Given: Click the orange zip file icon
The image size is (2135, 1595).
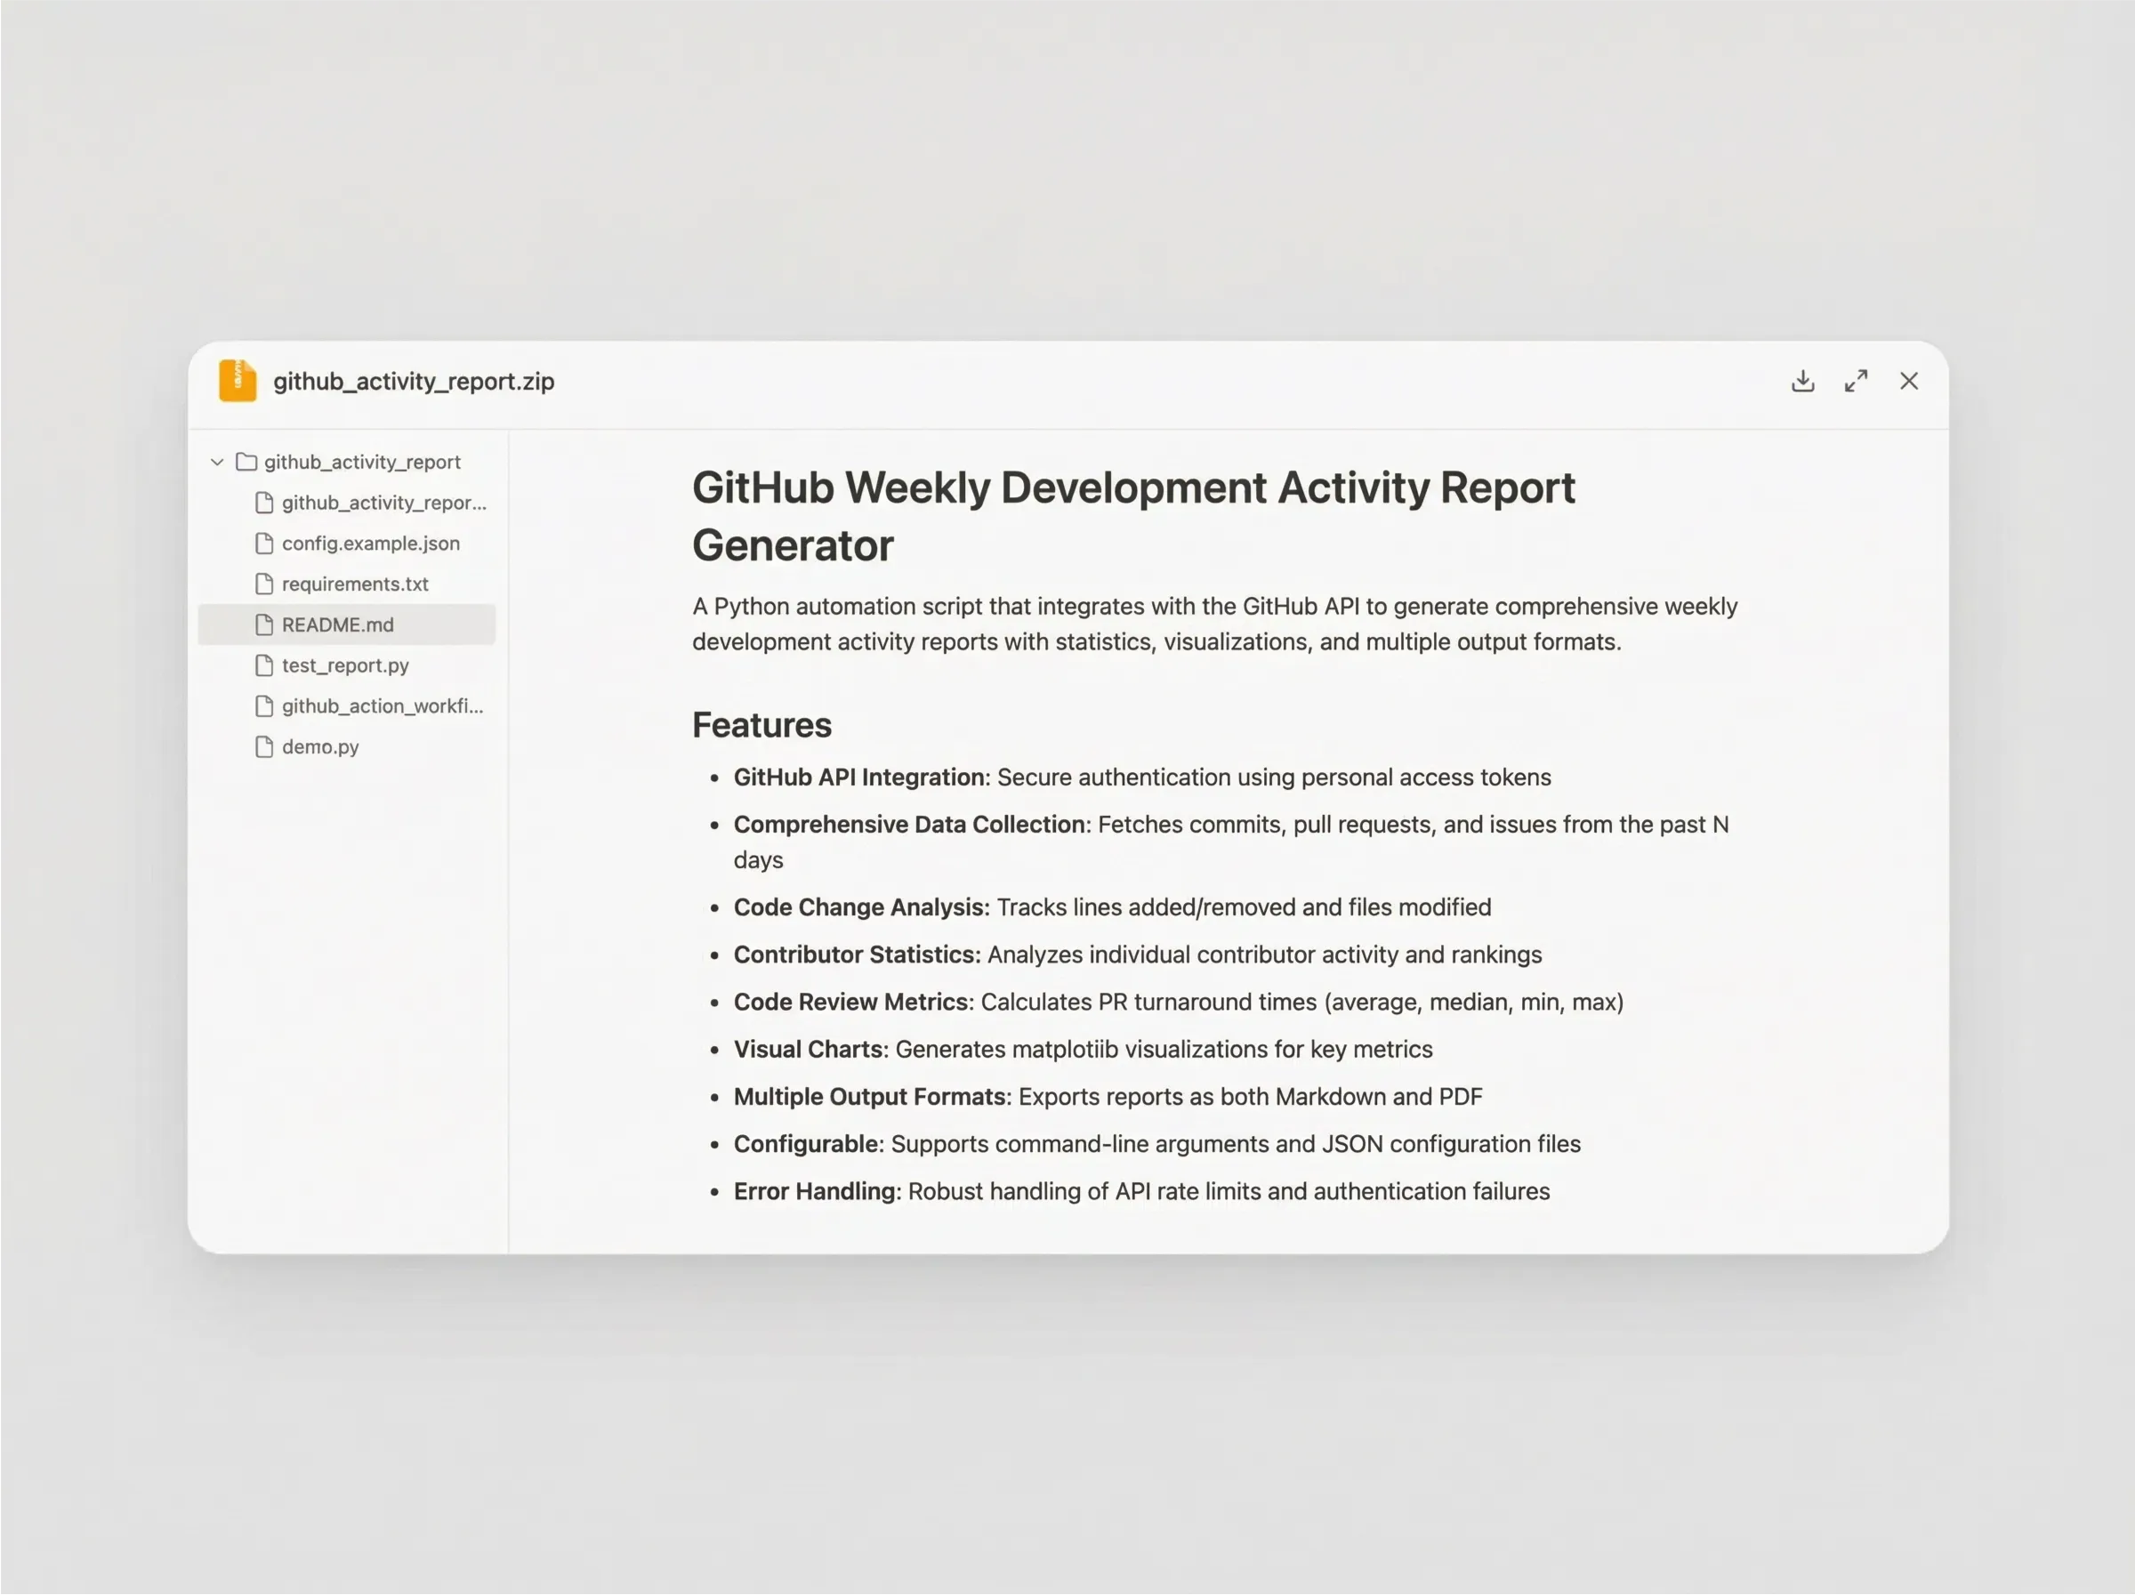Looking at the screenshot, I should tap(238, 380).
